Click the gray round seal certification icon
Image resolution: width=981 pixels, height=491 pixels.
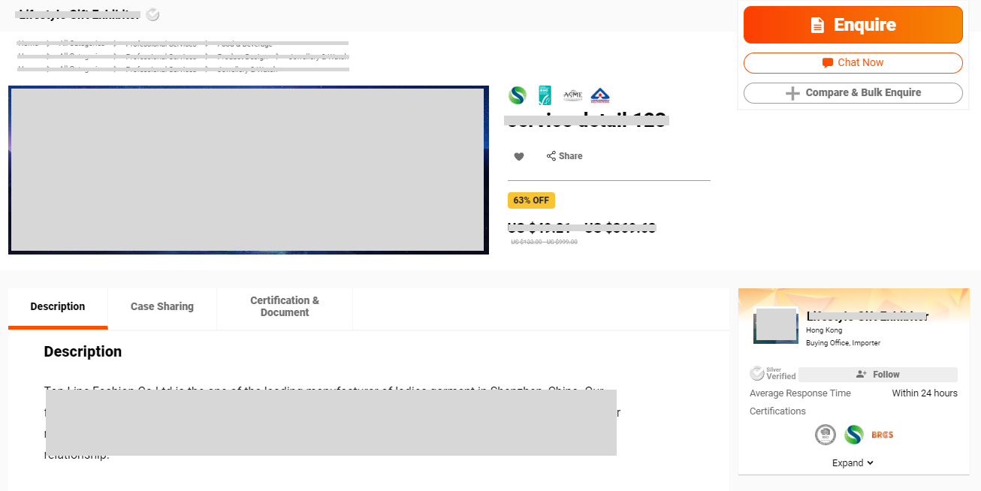pyautogui.click(x=826, y=435)
